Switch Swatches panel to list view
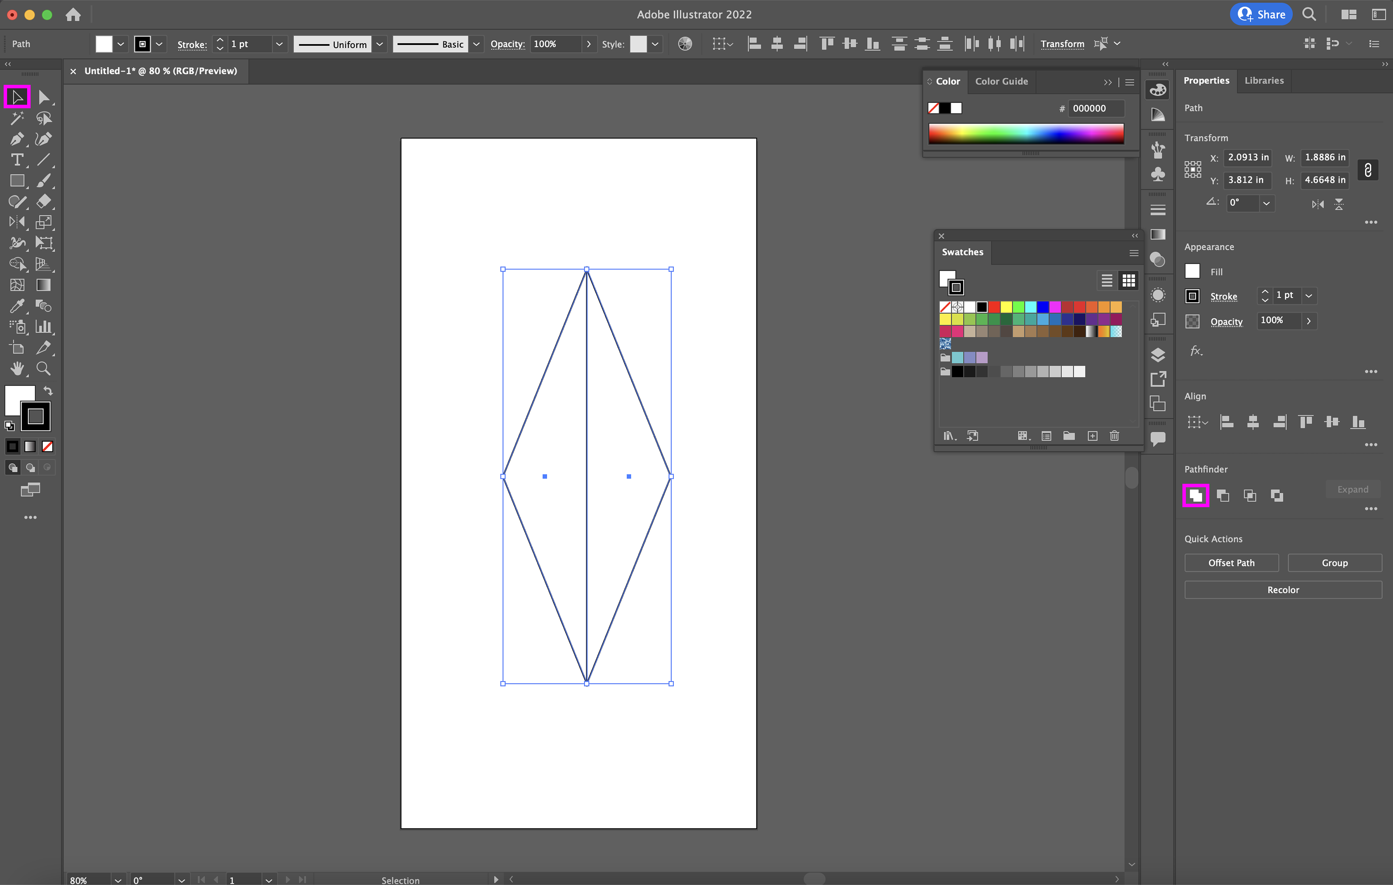The width and height of the screenshot is (1393, 885). (1107, 280)
